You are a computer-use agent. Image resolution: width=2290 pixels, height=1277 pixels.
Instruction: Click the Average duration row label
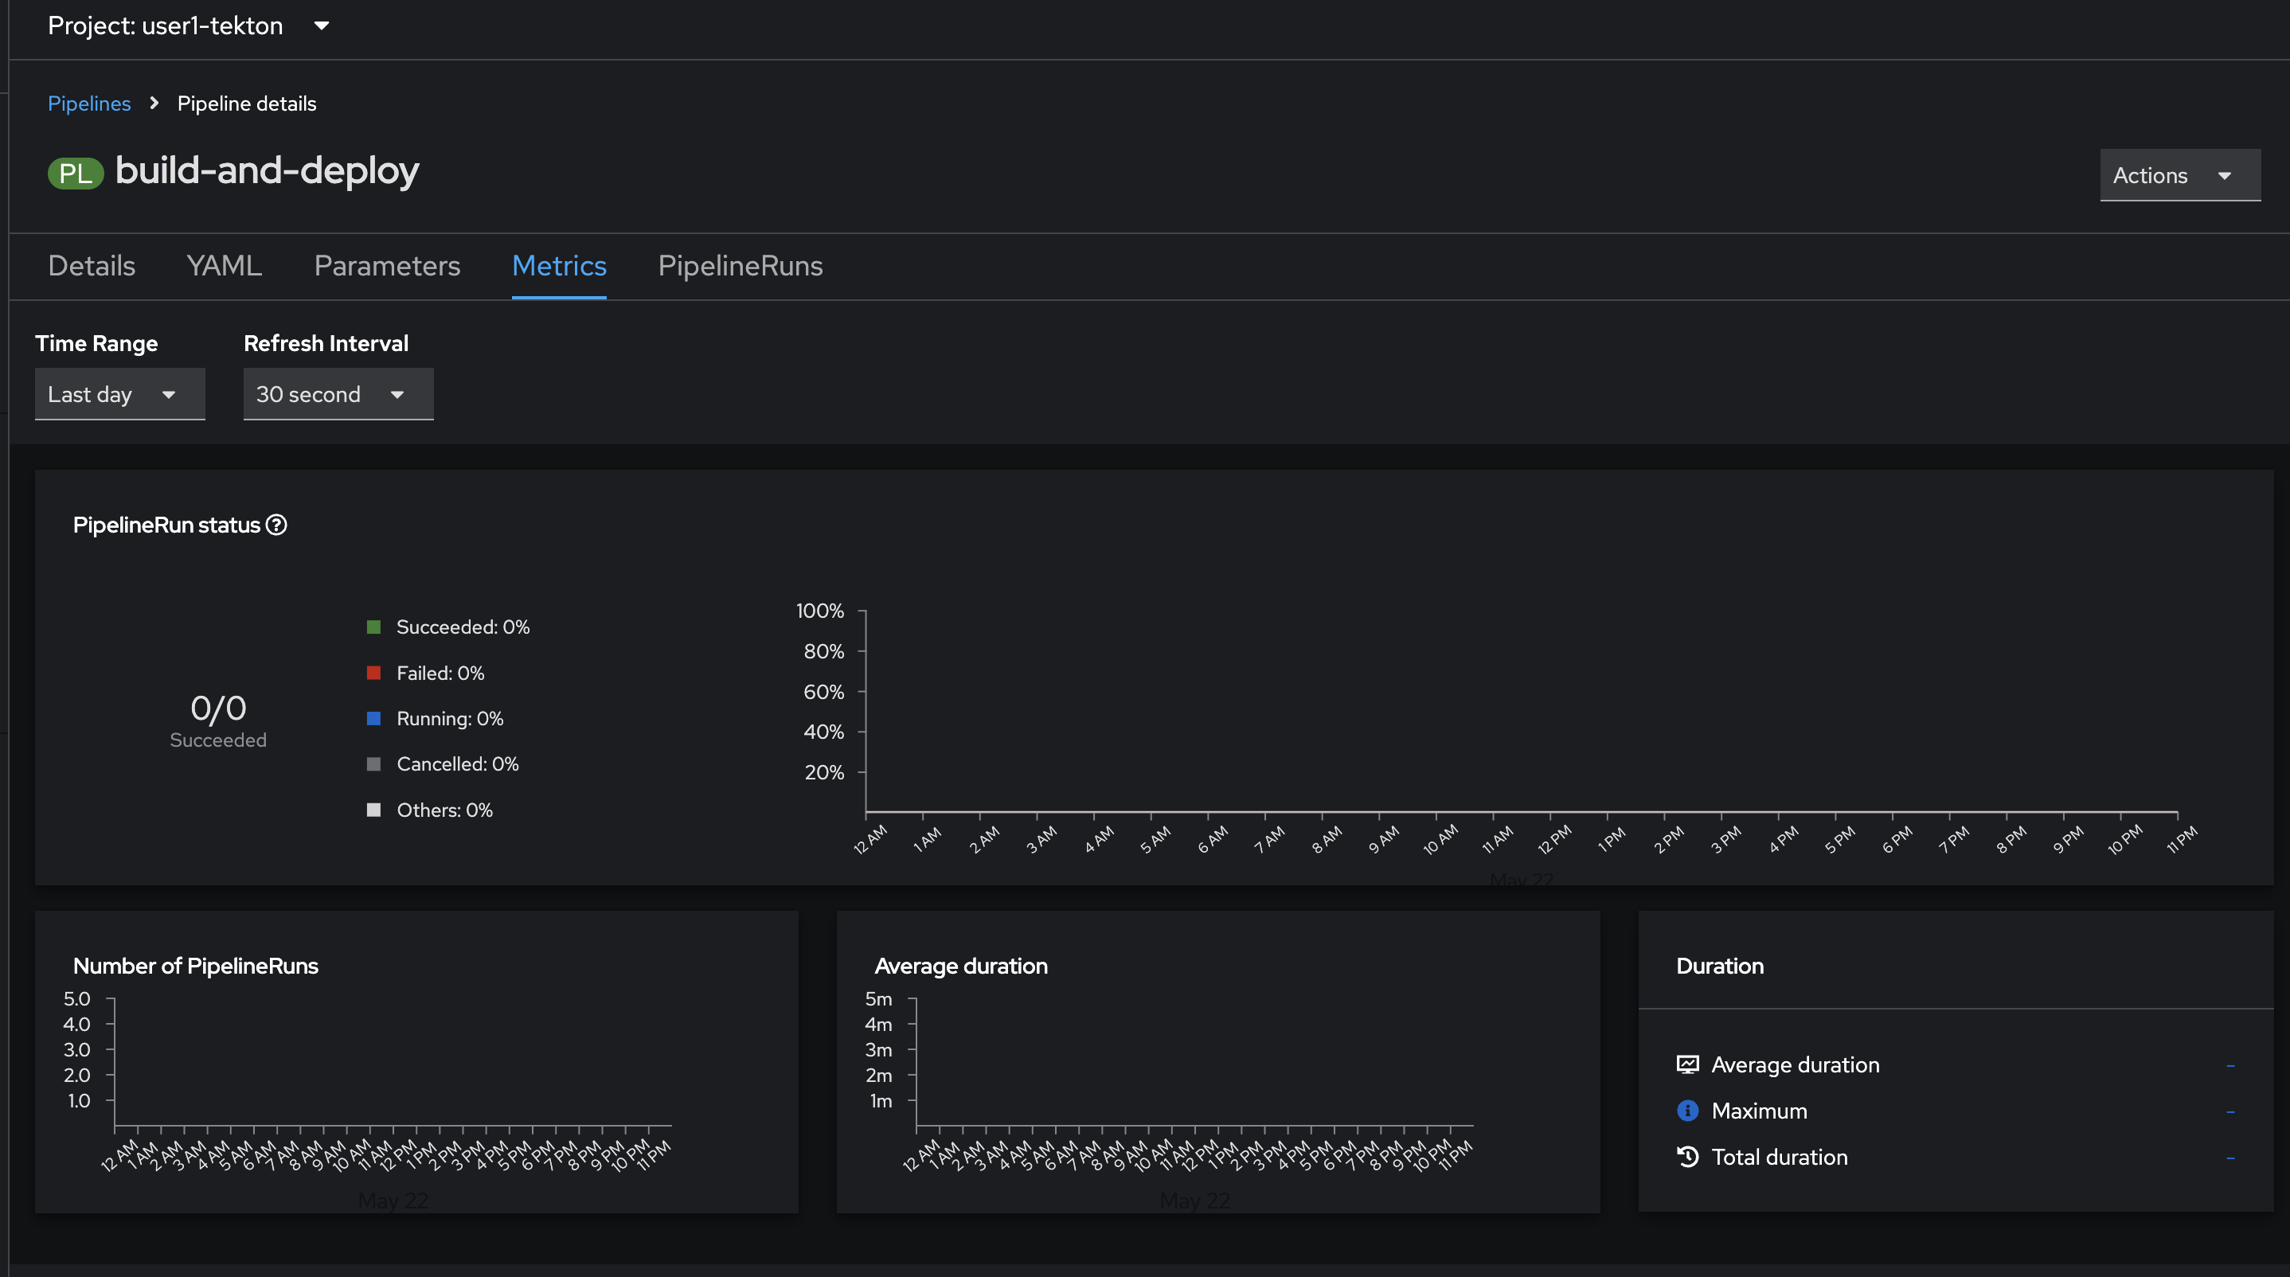click(1796, 1064)
